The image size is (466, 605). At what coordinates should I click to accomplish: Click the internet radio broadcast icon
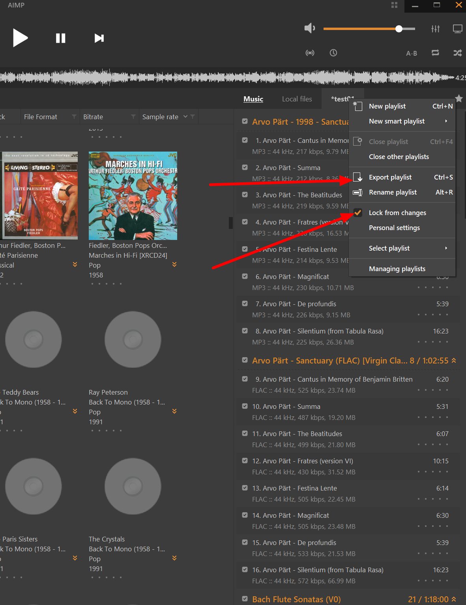[x=310, y=53]
